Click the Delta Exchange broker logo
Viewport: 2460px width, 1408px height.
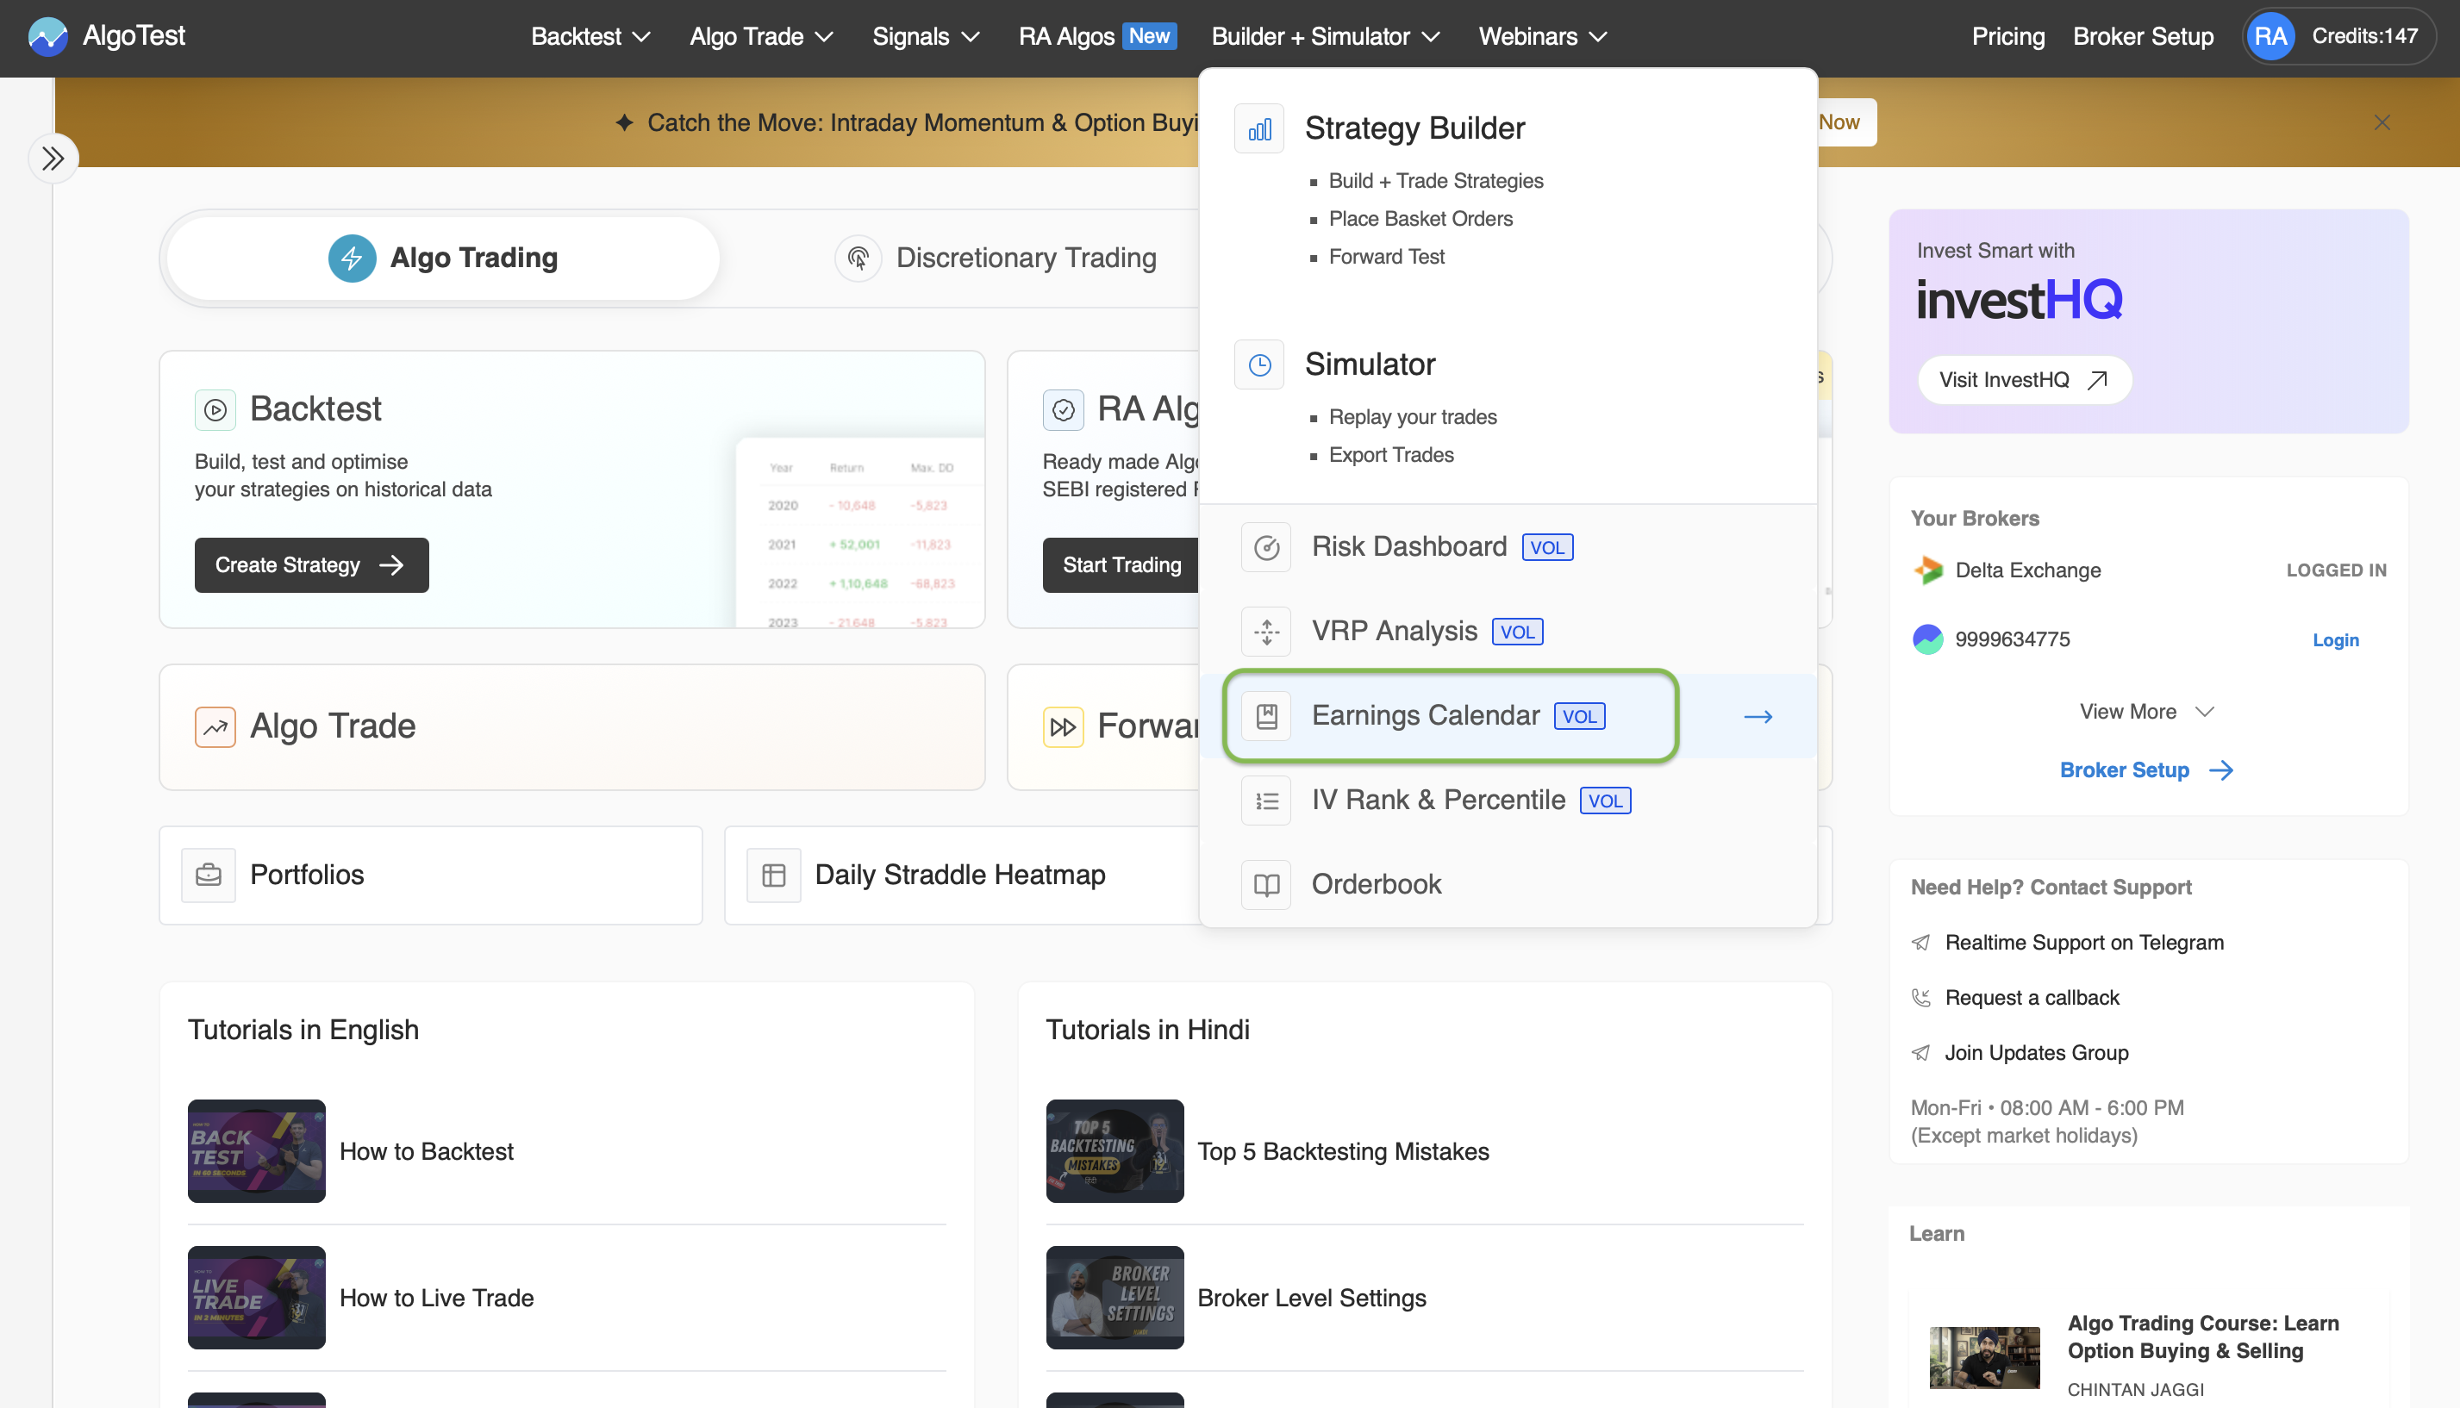coord(1928,570)
